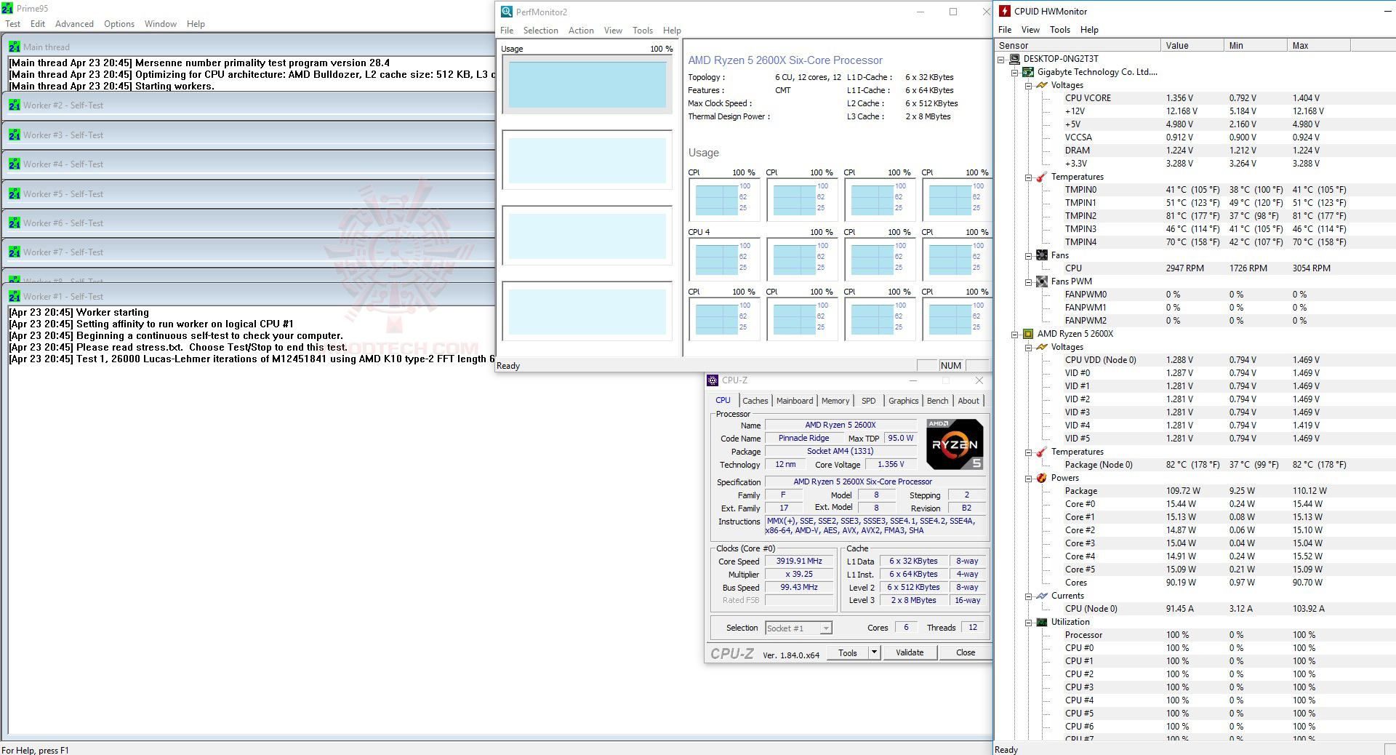Click the CPU 4 usage graph in PerfMonitor2
1396x755 pixels.
pyautogui.click(x=723, y=259)
